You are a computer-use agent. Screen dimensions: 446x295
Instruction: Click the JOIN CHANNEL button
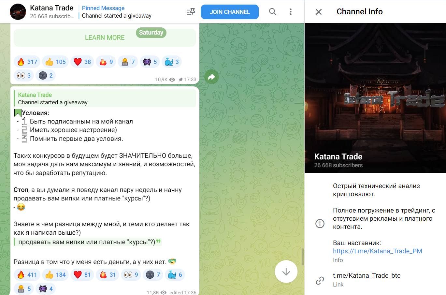click(230, 12)
